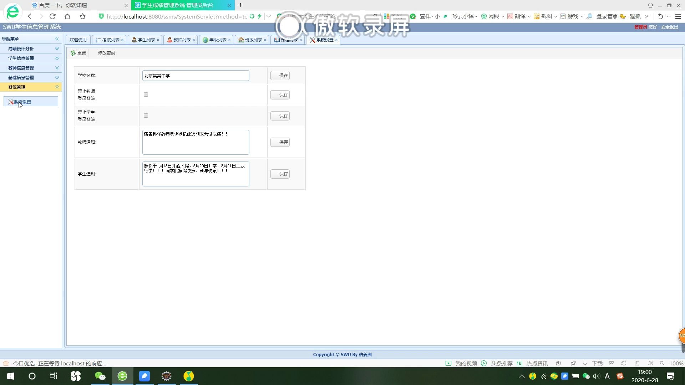
Task: Open browser hamburger menu
Action: tap(678, 16)
